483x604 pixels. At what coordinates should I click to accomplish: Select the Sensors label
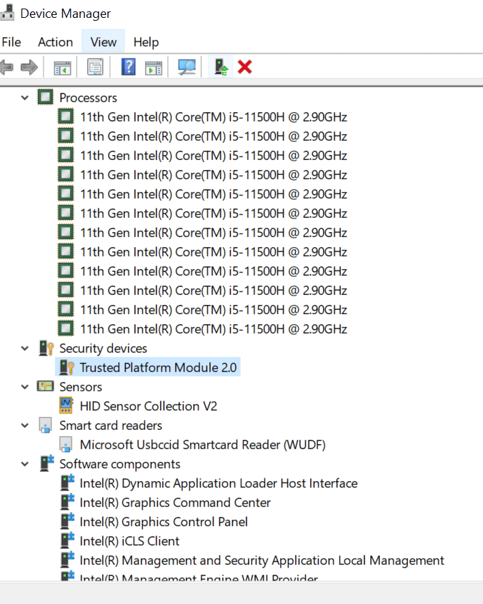81,387
